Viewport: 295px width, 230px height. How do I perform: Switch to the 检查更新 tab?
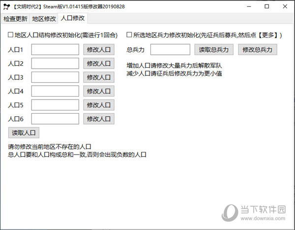tap(15, 19)
